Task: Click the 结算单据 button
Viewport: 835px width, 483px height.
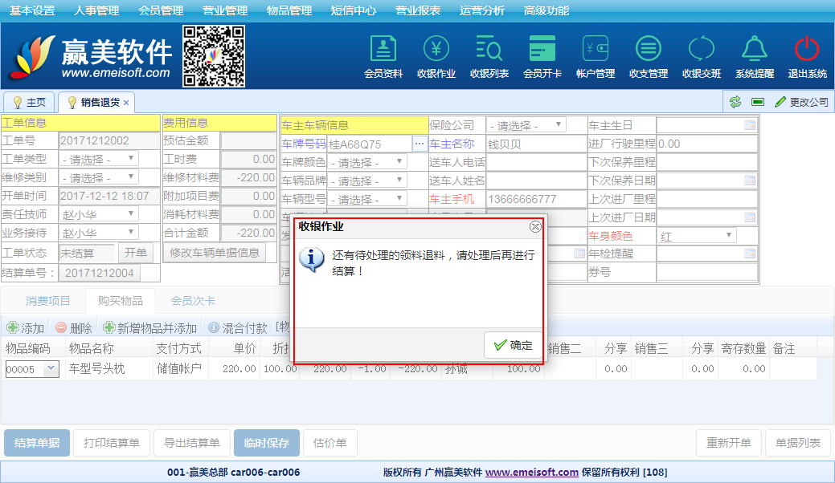Action: 36,443
